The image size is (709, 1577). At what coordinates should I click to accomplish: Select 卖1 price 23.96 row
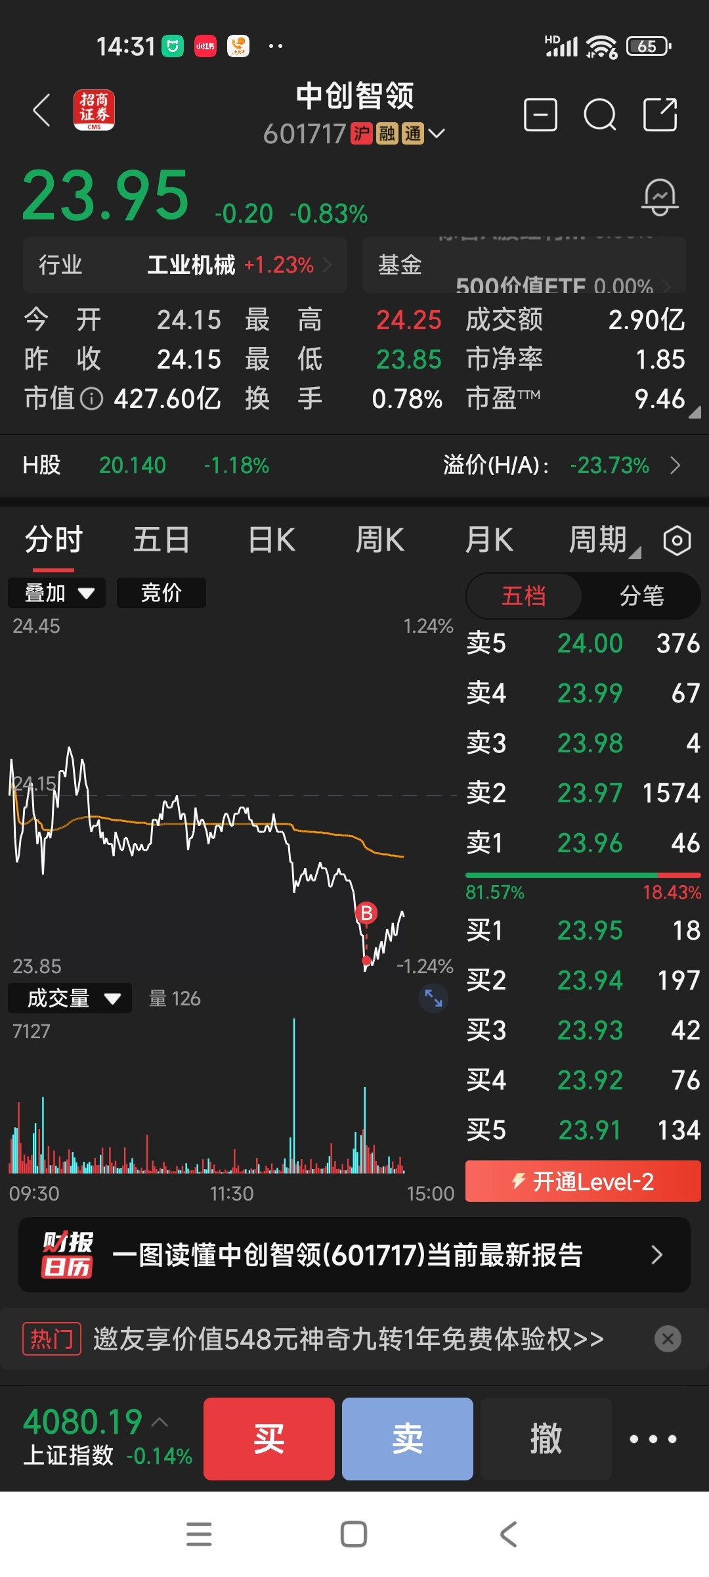pyautogui.click(x=583, y=843)
